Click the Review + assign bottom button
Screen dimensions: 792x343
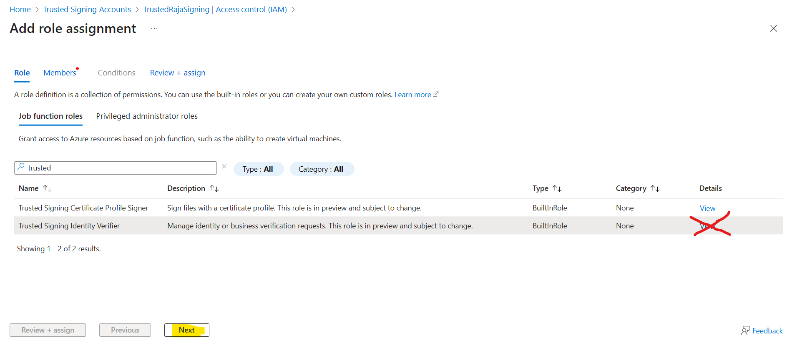(48, 330)
